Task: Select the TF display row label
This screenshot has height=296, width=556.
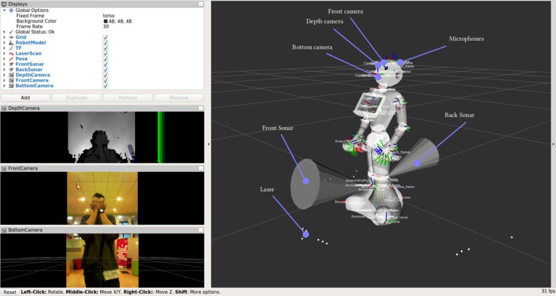Action: click(18, 48)
